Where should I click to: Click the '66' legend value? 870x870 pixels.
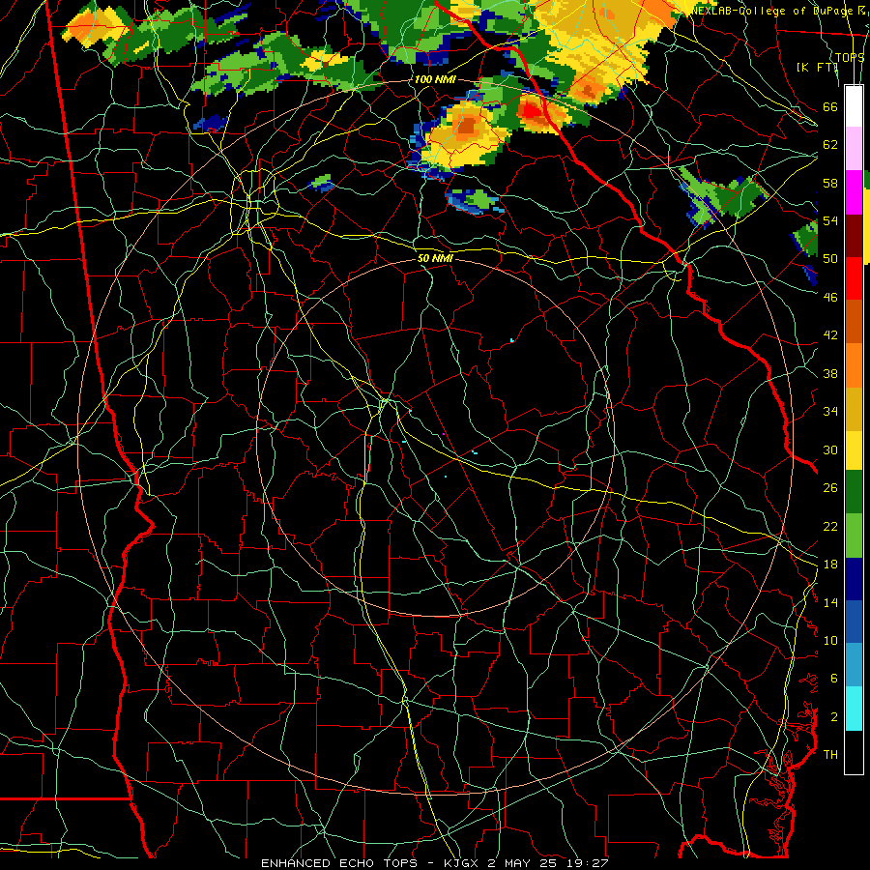click(830, 107)
